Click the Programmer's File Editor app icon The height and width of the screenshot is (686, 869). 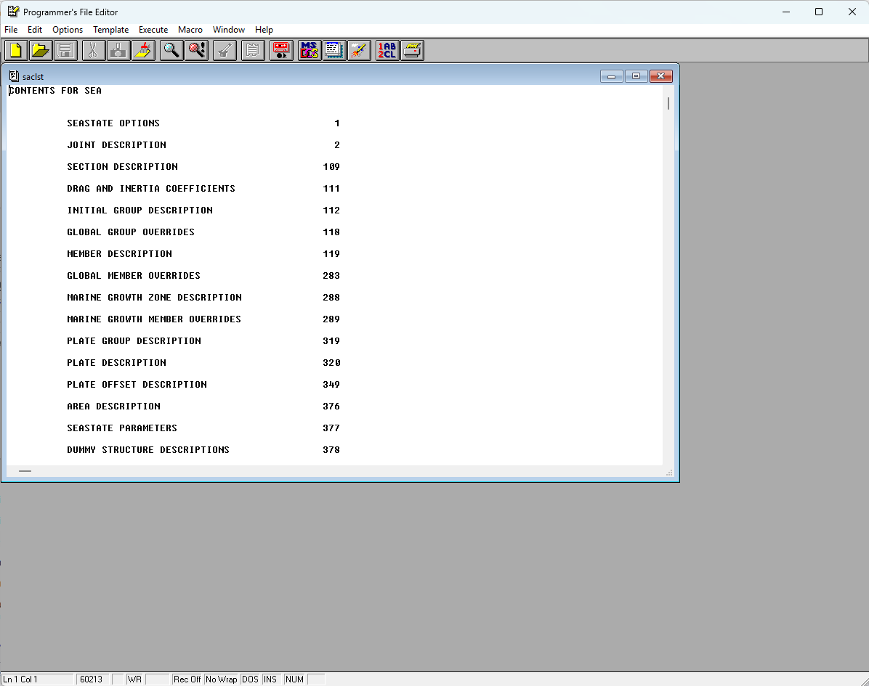(13, 12)
